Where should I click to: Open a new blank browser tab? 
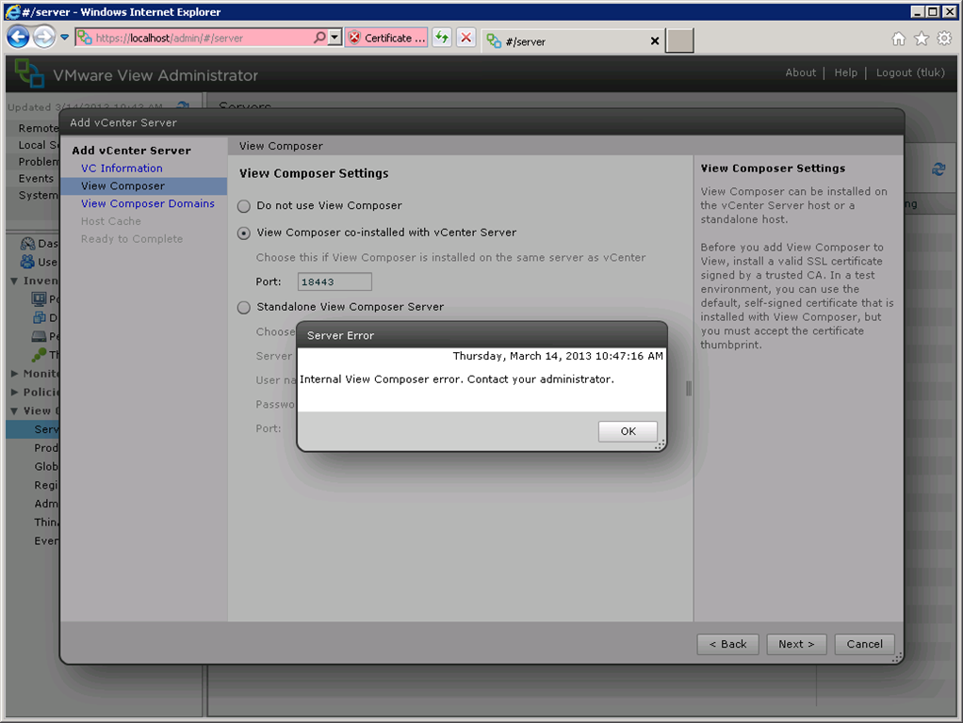[x=679, y=40]
